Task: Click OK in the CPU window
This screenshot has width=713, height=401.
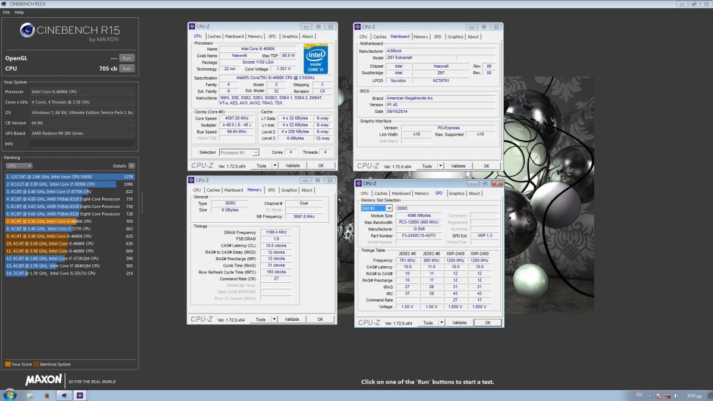Action: click(321, 166)
